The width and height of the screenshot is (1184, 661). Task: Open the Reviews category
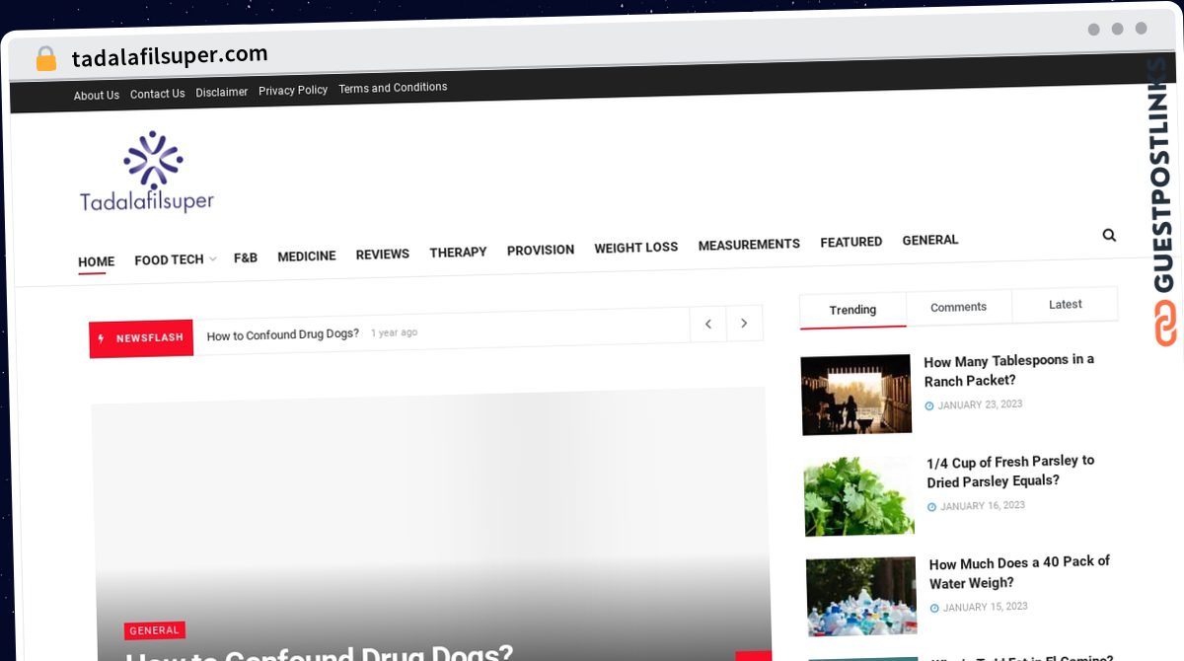[383, 254]
